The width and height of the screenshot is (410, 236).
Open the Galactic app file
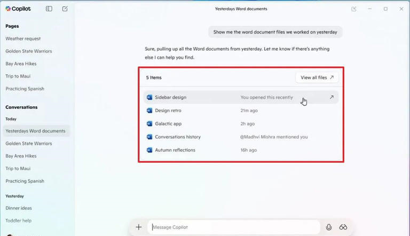(x=168, y=123)
